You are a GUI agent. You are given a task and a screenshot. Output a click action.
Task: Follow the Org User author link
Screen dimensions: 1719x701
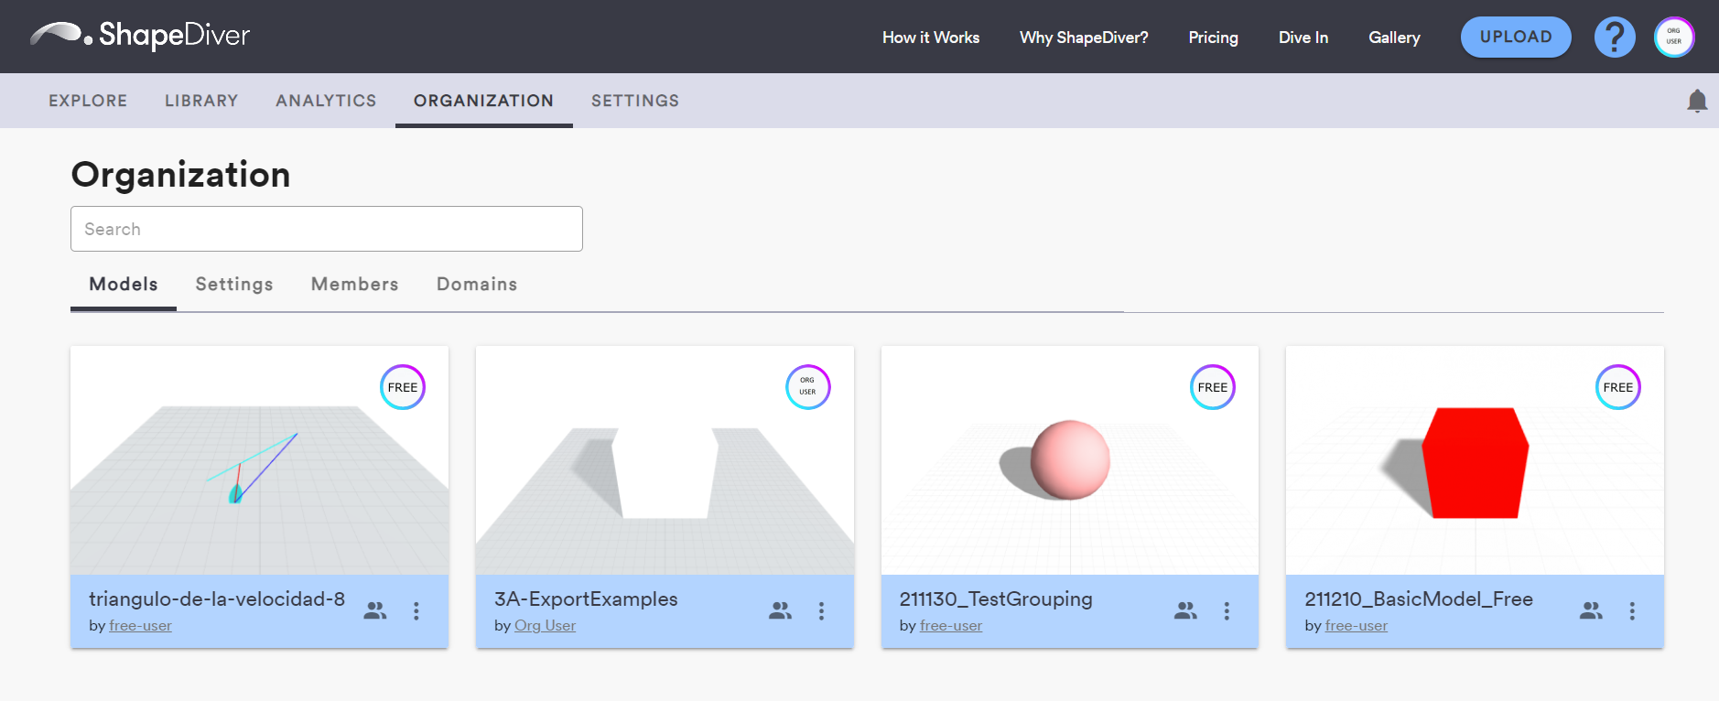click(x=545, y=626)
